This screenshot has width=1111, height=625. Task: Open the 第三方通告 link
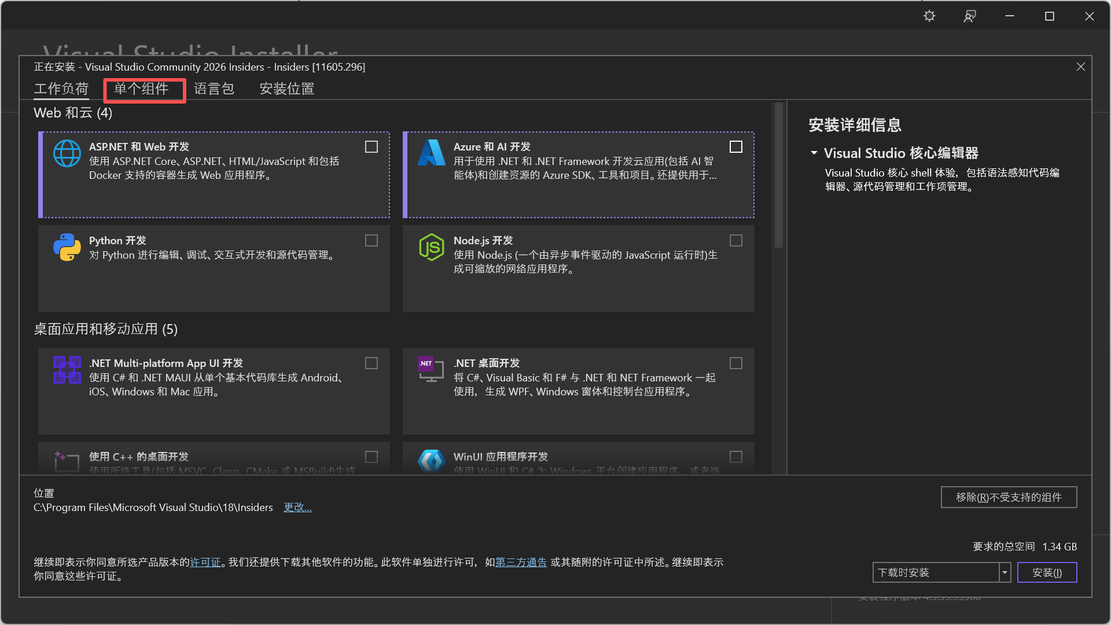coord(521,562)
